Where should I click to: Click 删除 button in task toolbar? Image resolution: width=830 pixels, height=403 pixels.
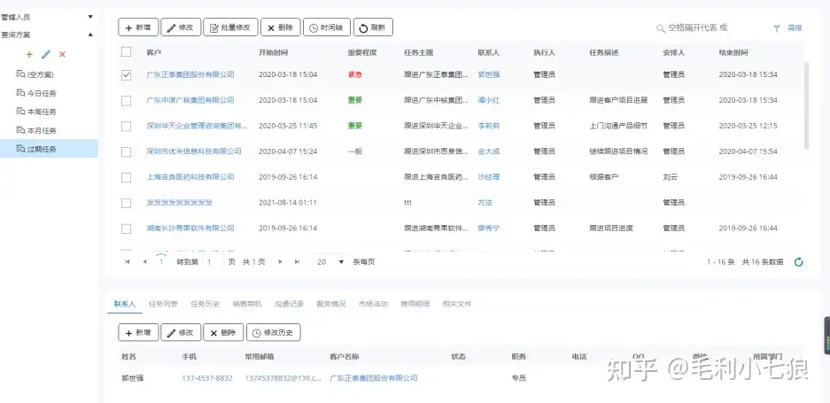point(281,27)
